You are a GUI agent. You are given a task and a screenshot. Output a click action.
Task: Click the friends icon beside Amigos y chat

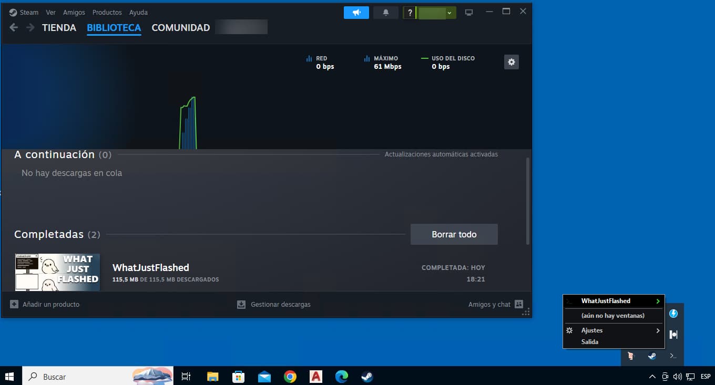519,304
